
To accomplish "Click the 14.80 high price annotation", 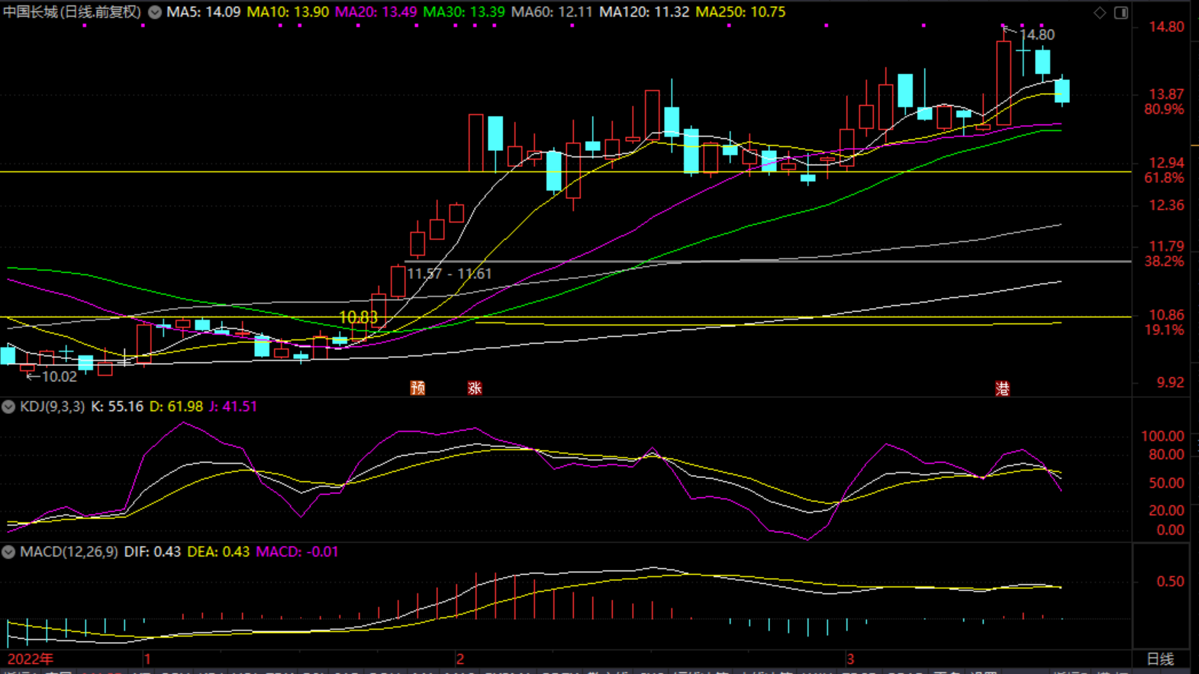I will tap(1036, 35).
